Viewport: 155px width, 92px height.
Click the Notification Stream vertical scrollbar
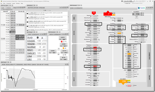tap(68, 20)
